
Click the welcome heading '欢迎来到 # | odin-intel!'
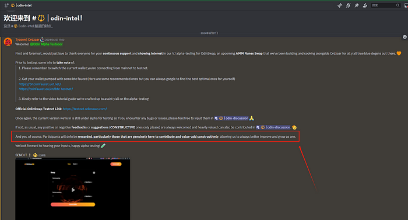coord(43,18)
